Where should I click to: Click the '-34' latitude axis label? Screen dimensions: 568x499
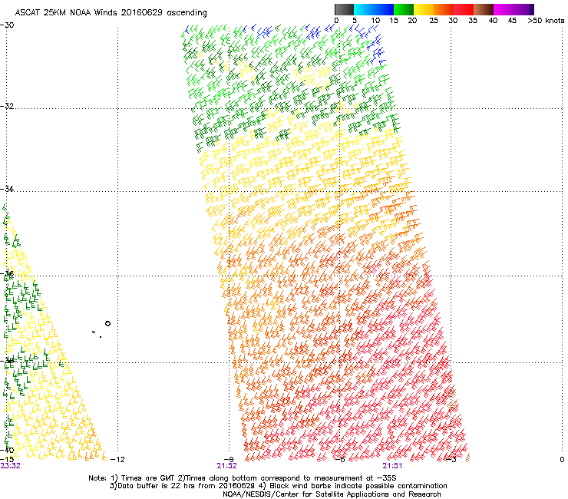pyautogui.click(x=7, y=189)
